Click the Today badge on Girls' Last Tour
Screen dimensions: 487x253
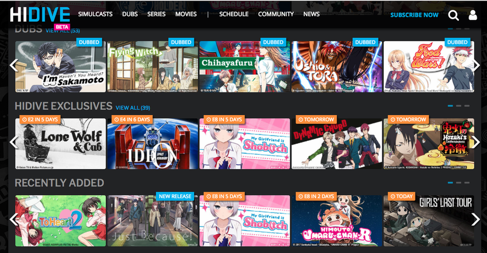click(x=401, y=196)
